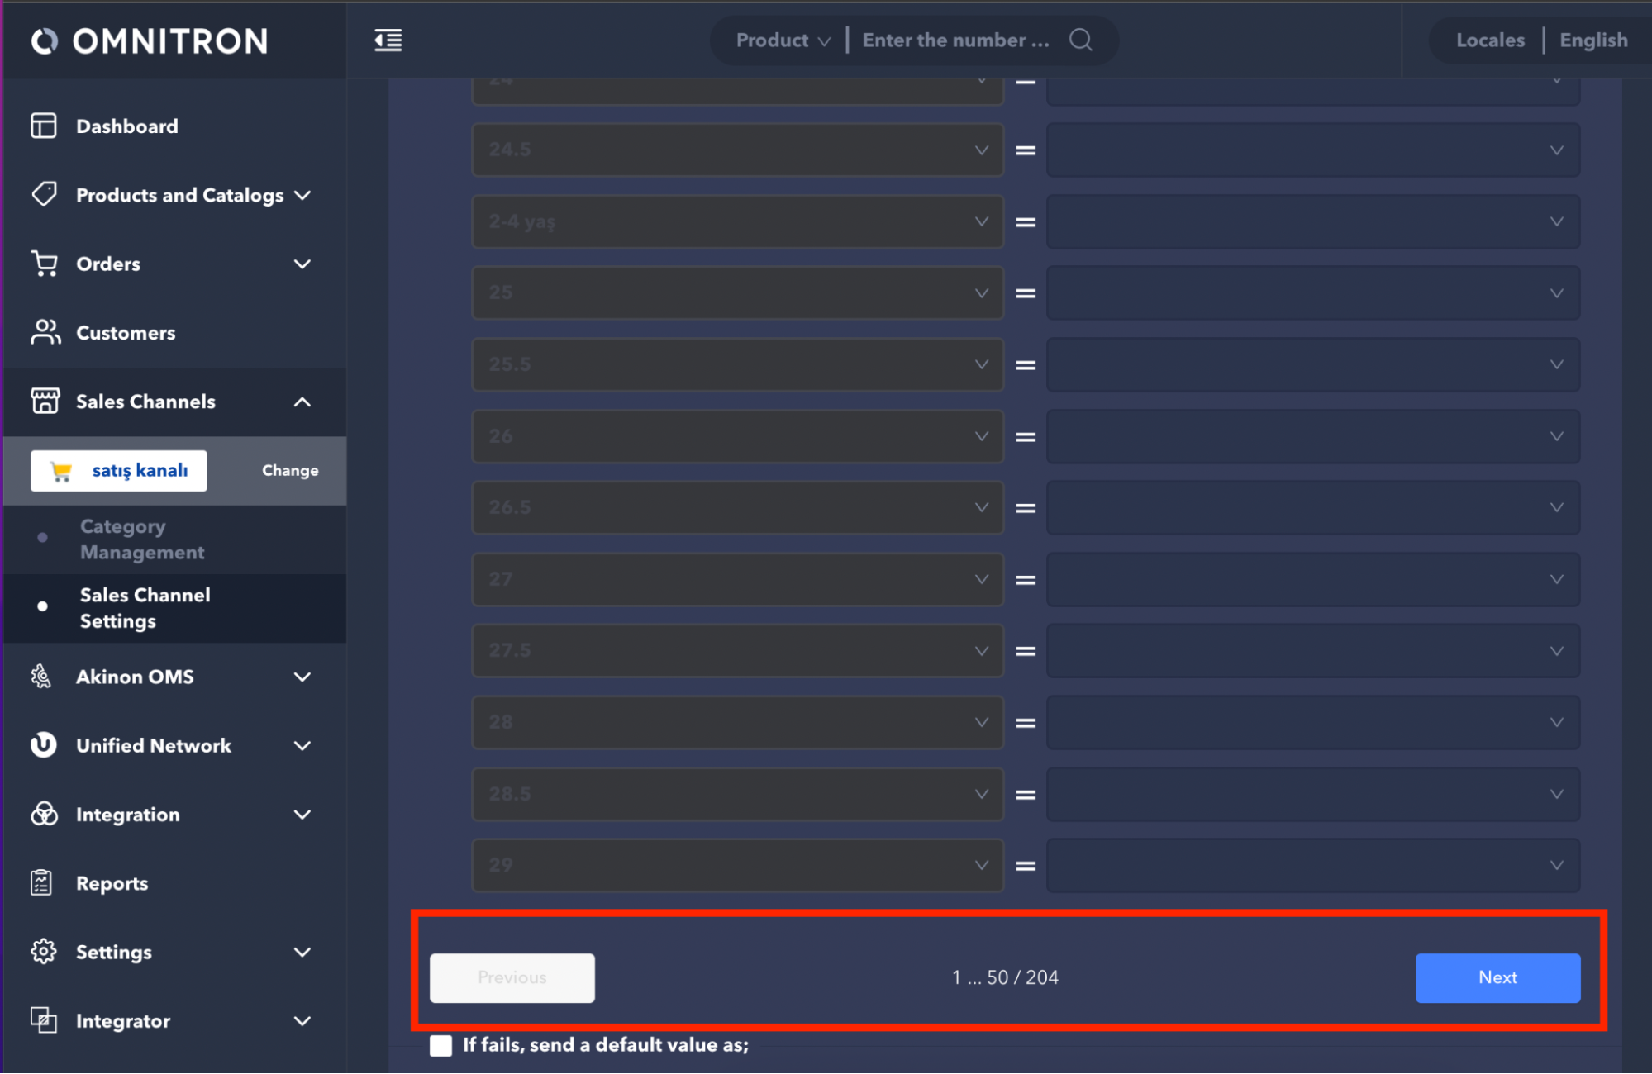Click Change next to satış kanalı

289,470
